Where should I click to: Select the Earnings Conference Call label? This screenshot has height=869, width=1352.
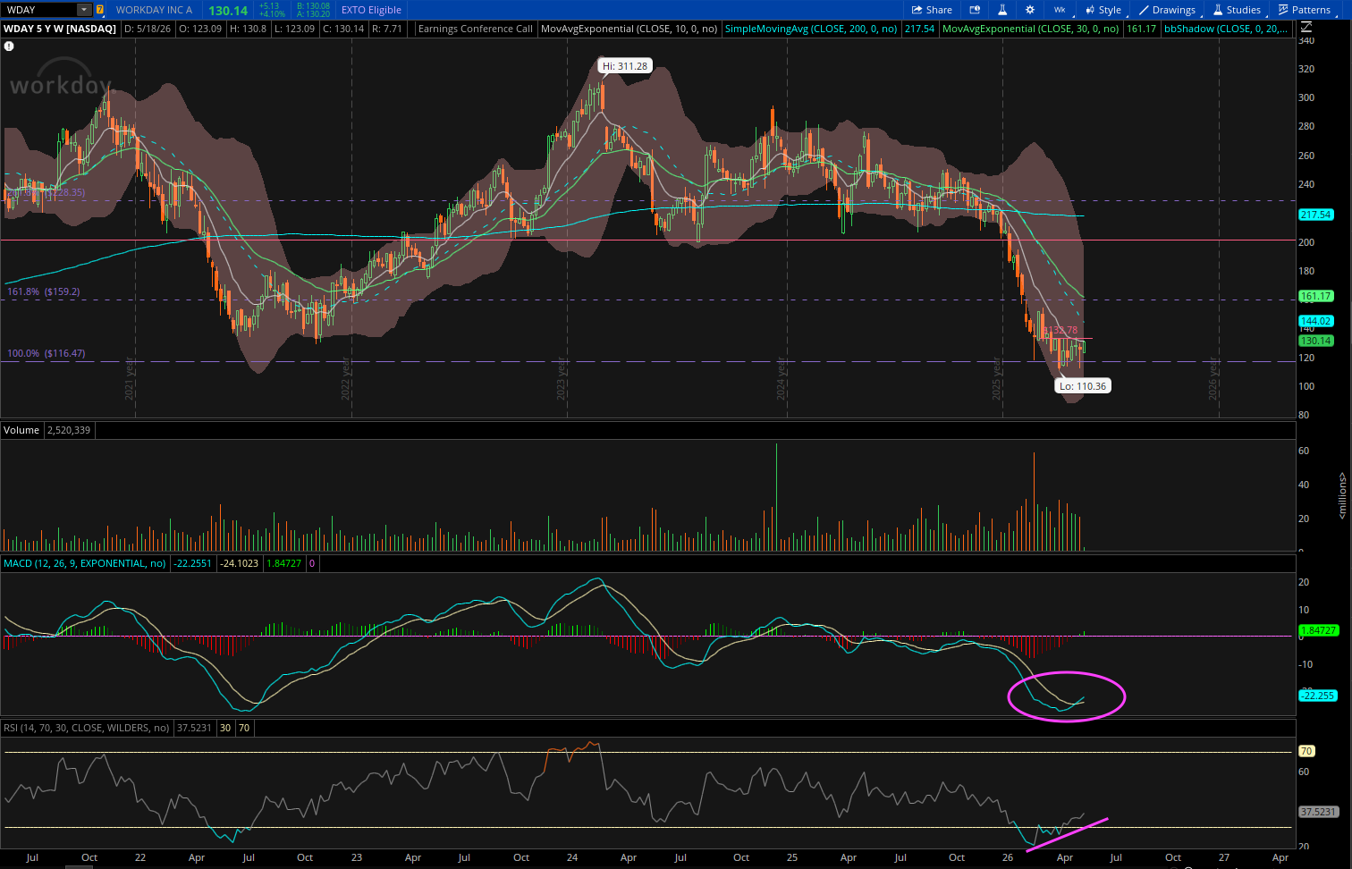pos(475,29)
